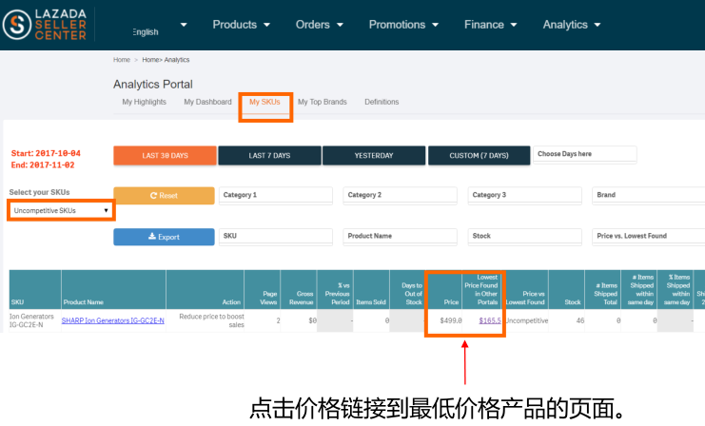Screen dimensions: 705x426
Task: Click the Product Name filter field
Action: (x=401, y=237)
